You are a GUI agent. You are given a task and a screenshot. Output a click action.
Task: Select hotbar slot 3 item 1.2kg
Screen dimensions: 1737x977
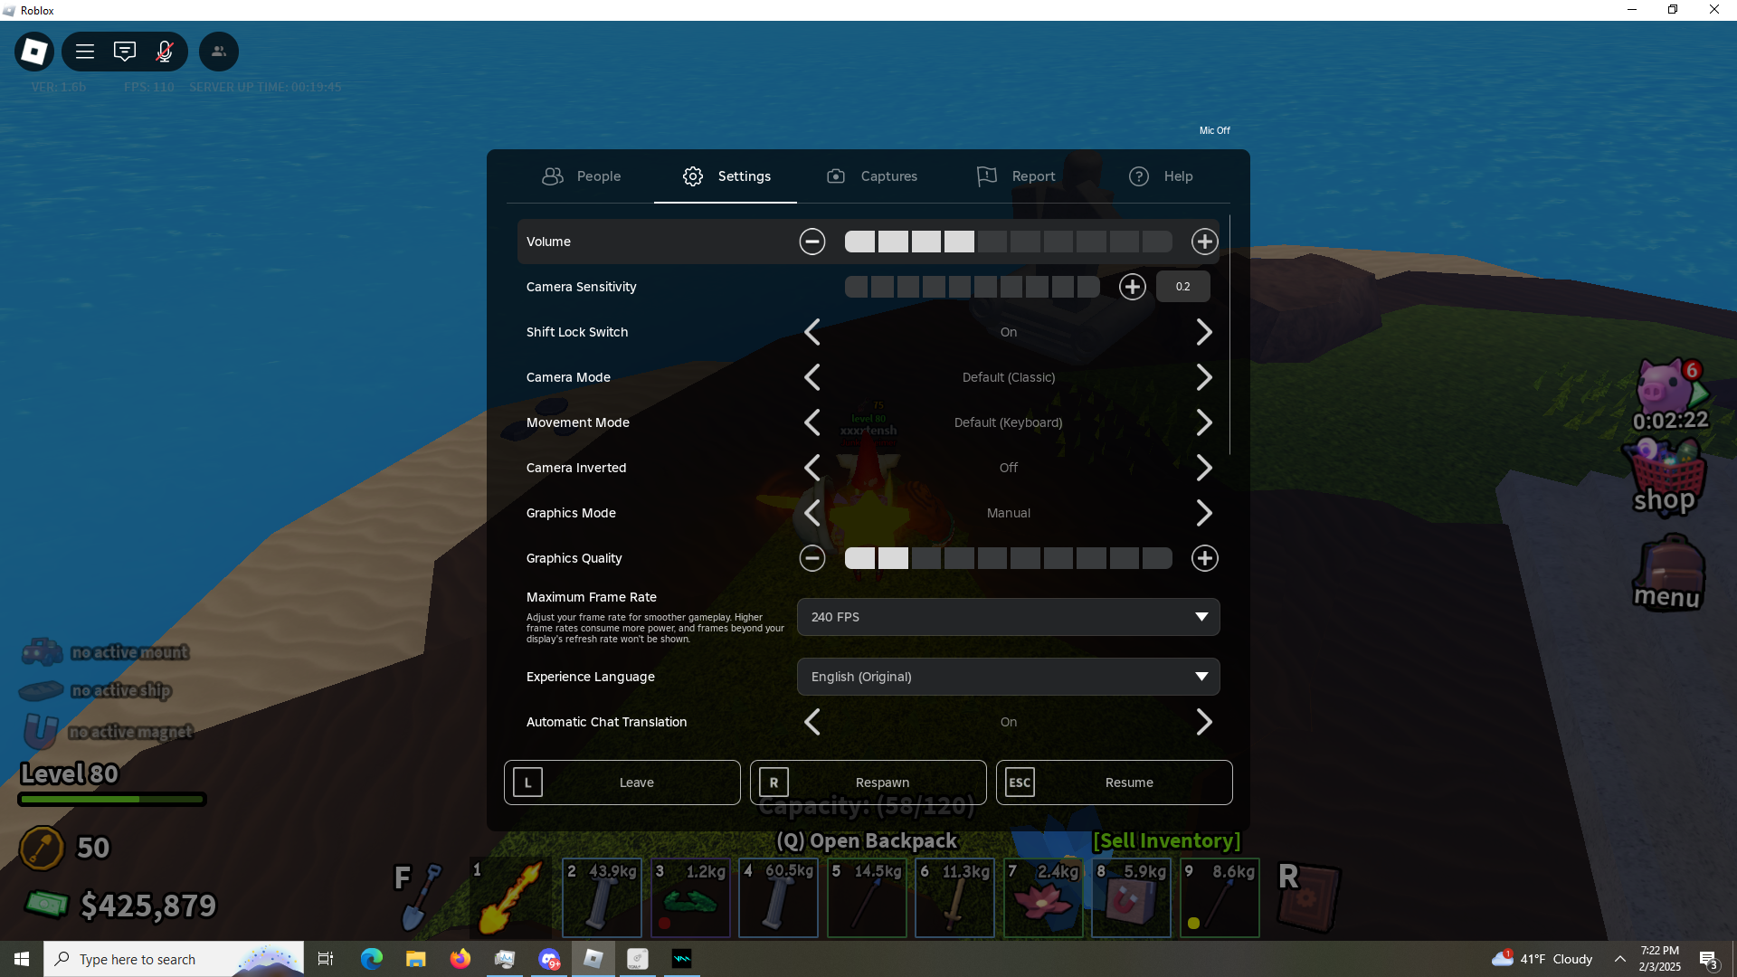tap(690, 897)
